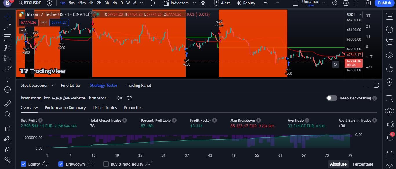Open the emoji icons tool
Screen dimensions: 396x169
pyautogui.click(x=8, y=90)
